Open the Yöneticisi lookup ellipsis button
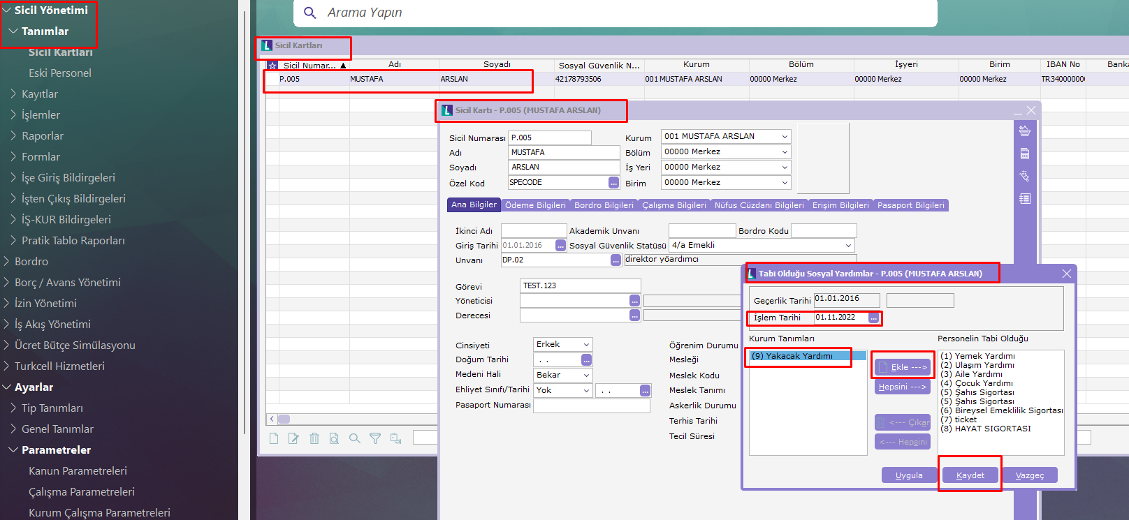 pyautogui.click(x=634, y=301)
